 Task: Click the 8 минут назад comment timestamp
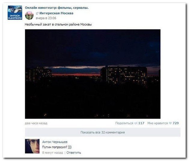coord(53,153)
